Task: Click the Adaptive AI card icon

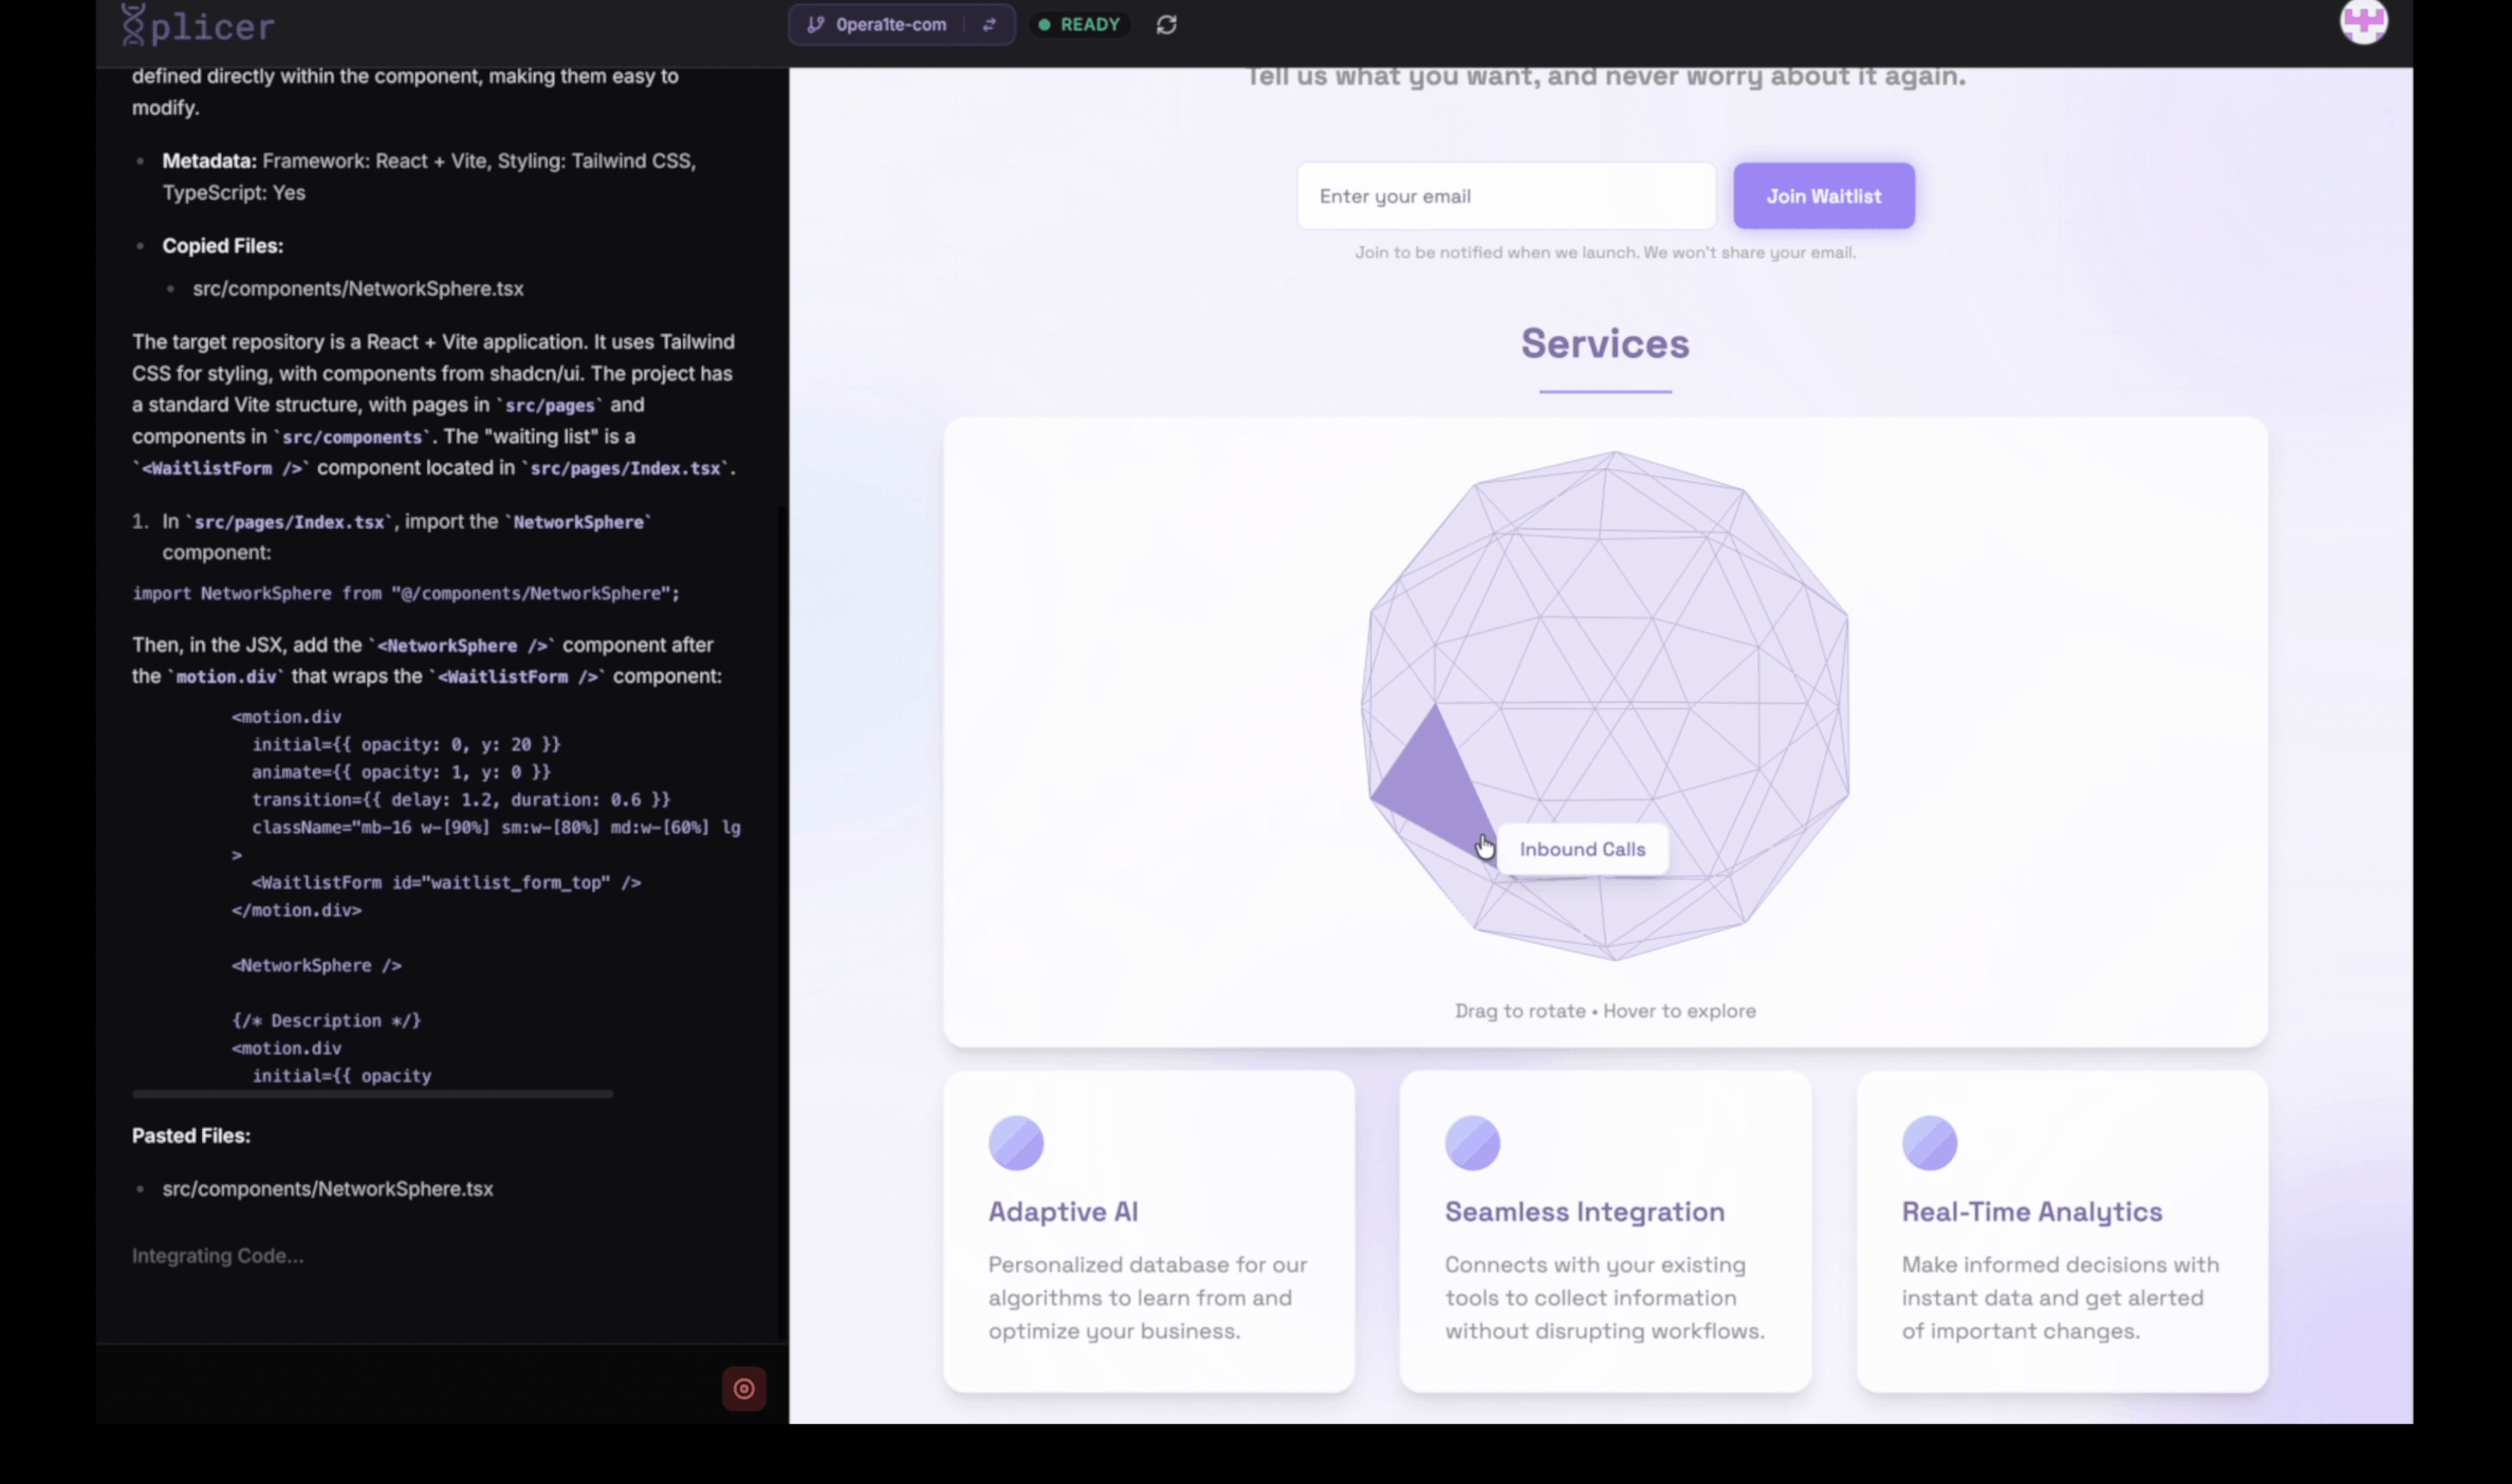Action: pos(1015,1143)
